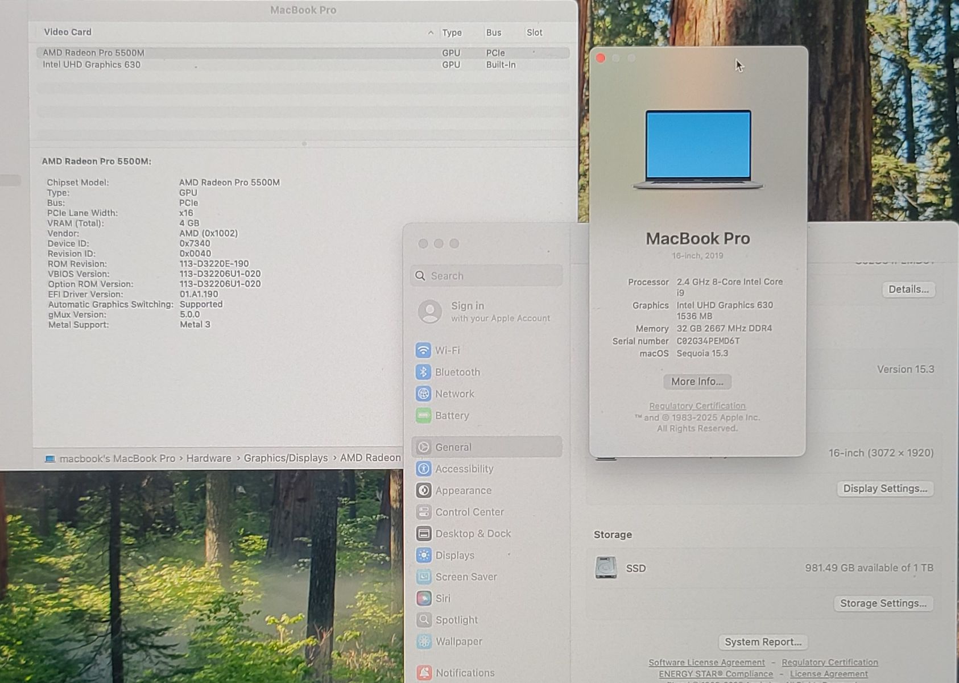
Task: Open Desktop & Dock in sidebar
Action: (x=473, y=533)
